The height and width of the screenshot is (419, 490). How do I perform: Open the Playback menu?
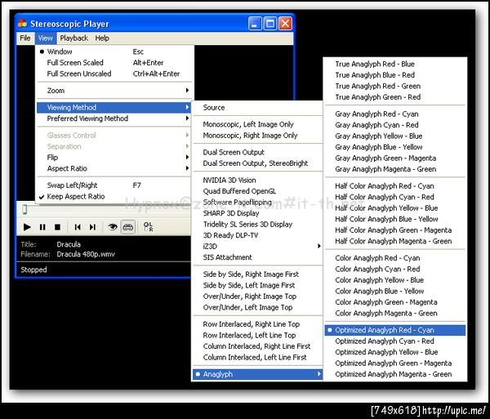[x=74, y=38]
